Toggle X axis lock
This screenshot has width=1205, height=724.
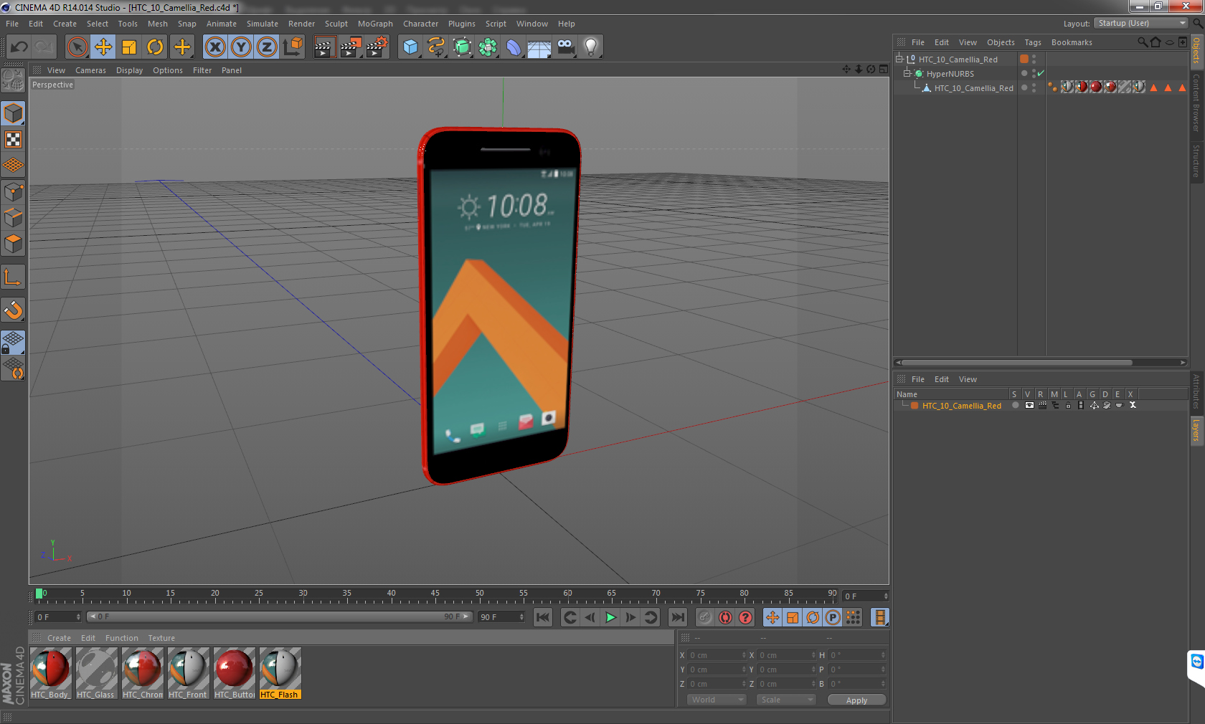tap(214, 47)
